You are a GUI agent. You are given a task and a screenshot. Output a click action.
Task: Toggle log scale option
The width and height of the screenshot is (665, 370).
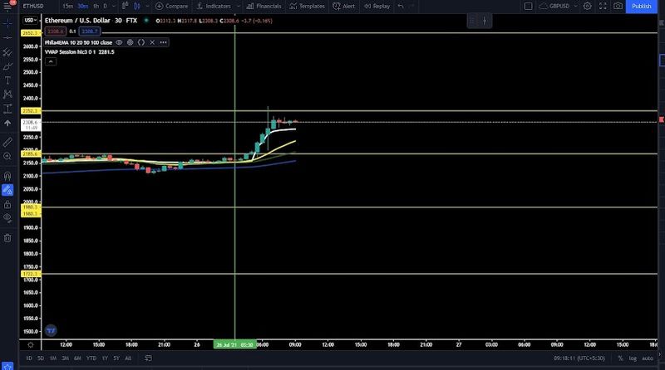(x=633, y=358)
